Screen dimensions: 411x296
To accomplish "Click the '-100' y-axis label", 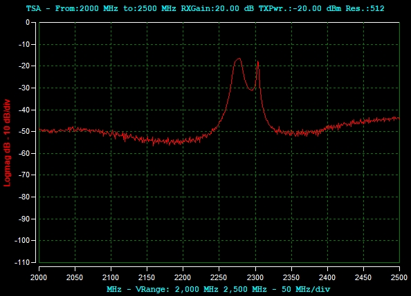I will [23, 240].
